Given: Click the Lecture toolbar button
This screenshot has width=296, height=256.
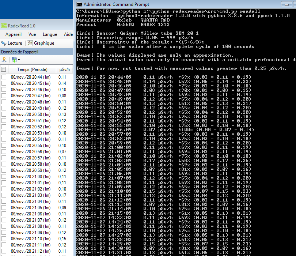Looking at the screenshot, I should point(12,43).
